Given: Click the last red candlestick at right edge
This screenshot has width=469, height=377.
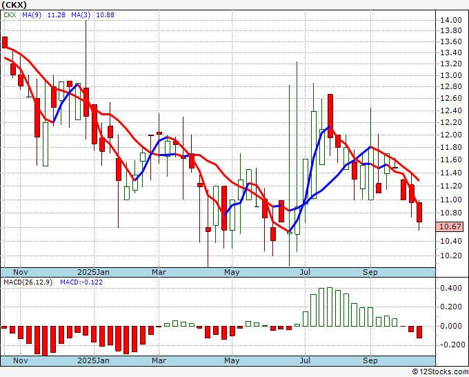Looking at the screenshot, I should tap(419, 213).
